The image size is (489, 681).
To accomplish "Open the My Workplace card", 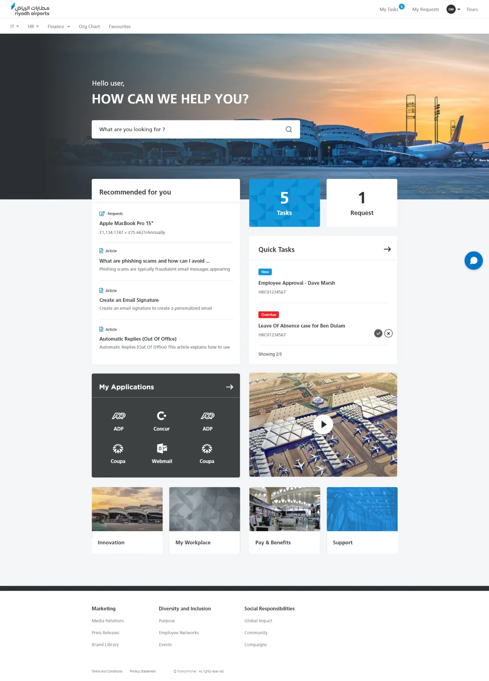I will tap(205, 520).
